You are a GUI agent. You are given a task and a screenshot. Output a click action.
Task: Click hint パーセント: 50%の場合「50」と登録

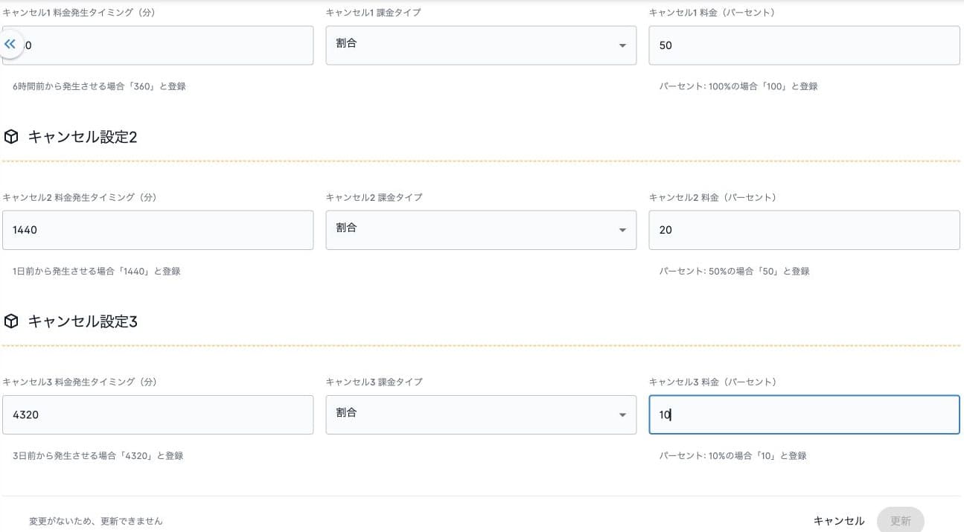pyautogui.click(x=735, y=271)
